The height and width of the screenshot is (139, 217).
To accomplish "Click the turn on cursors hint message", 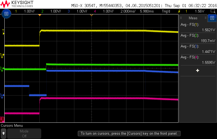I will [x=129, y=134].
